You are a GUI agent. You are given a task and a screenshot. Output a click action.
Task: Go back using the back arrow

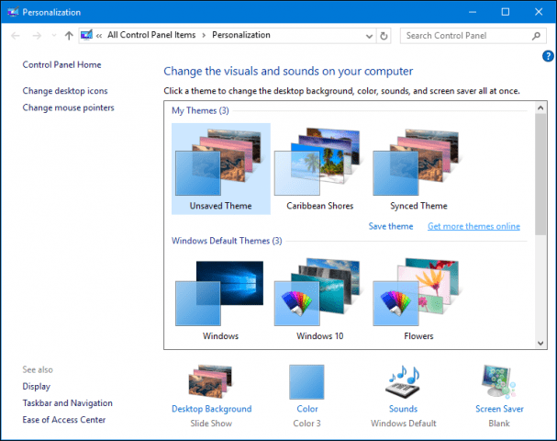(x=16, y=36)
